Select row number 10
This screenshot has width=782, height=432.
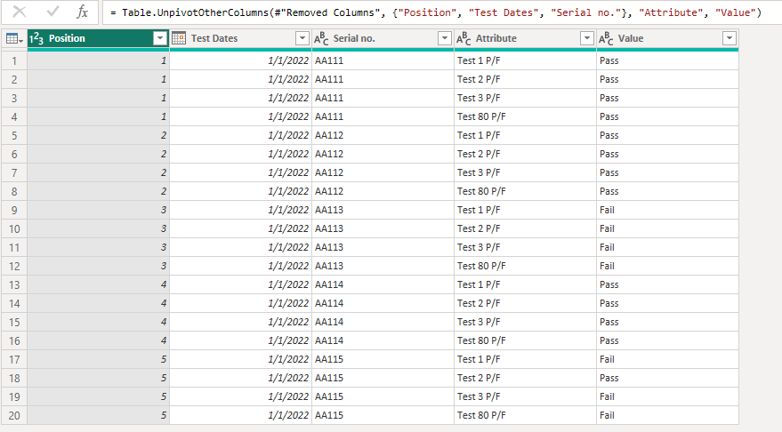click(14, 228)
